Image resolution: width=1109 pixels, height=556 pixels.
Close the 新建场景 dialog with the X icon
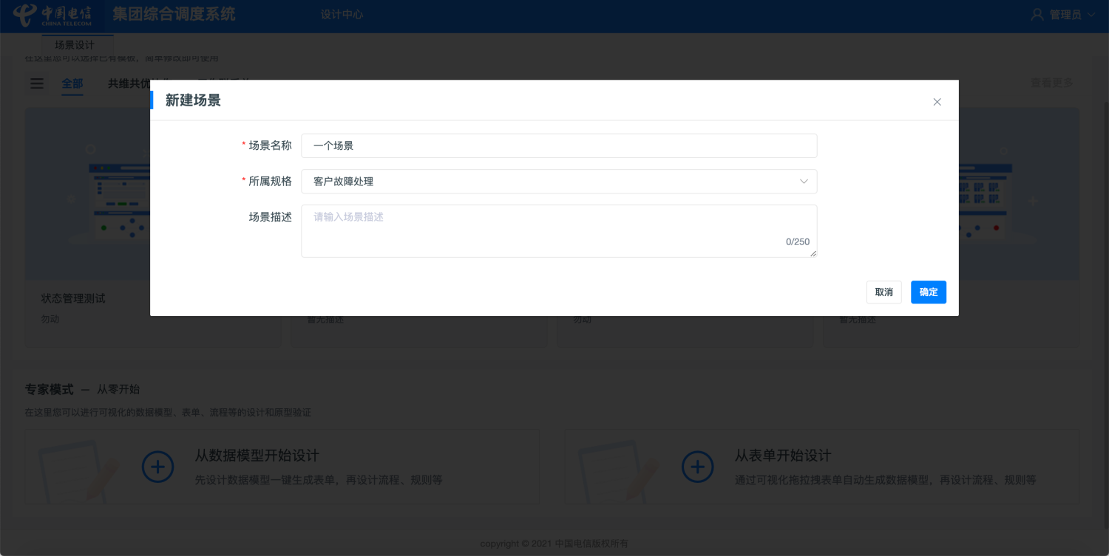coord(937,102)
